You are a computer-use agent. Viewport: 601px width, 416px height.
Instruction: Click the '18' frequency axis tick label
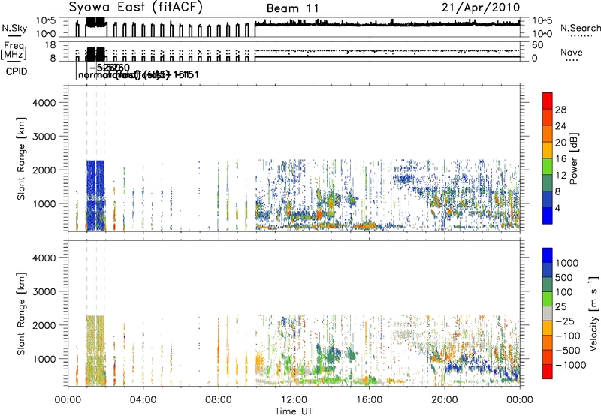50,45
